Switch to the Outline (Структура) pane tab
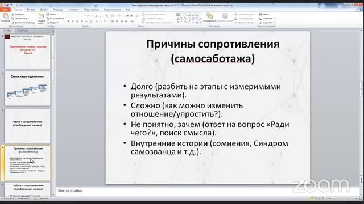The height and width of the screenshot is (204, 364). coord(23,31)
